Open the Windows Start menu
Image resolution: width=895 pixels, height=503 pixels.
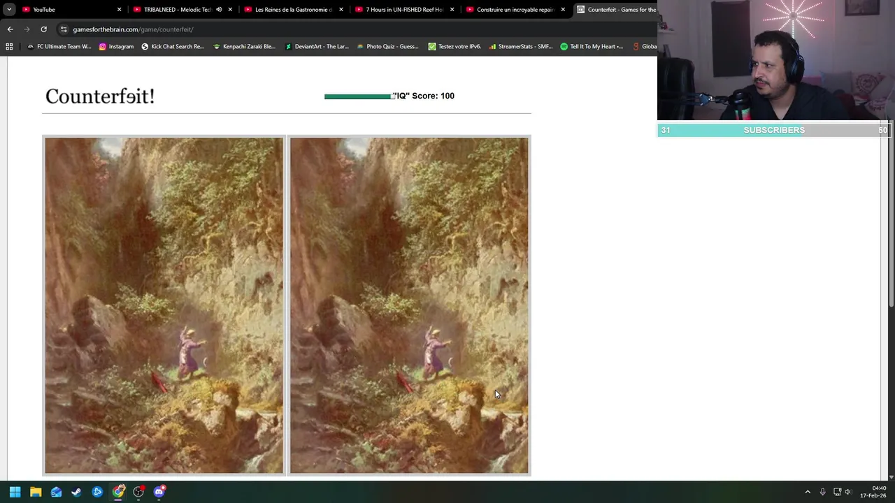click(x=15, y=492)
